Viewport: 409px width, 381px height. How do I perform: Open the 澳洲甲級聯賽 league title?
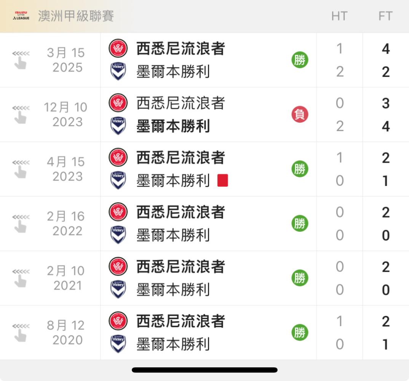point(76,16)
